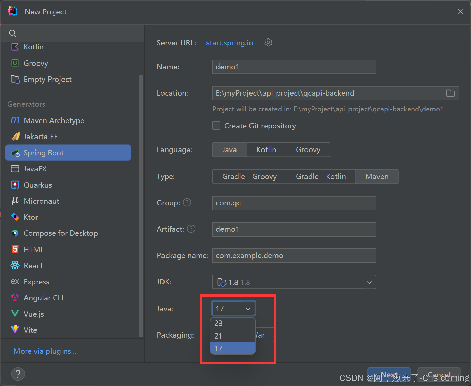Image resolution: width=471 pixels, height=386 pixels.
Task: Select Jakarta EE generator label
Action: pyautogui.click(x=41, y=137)
